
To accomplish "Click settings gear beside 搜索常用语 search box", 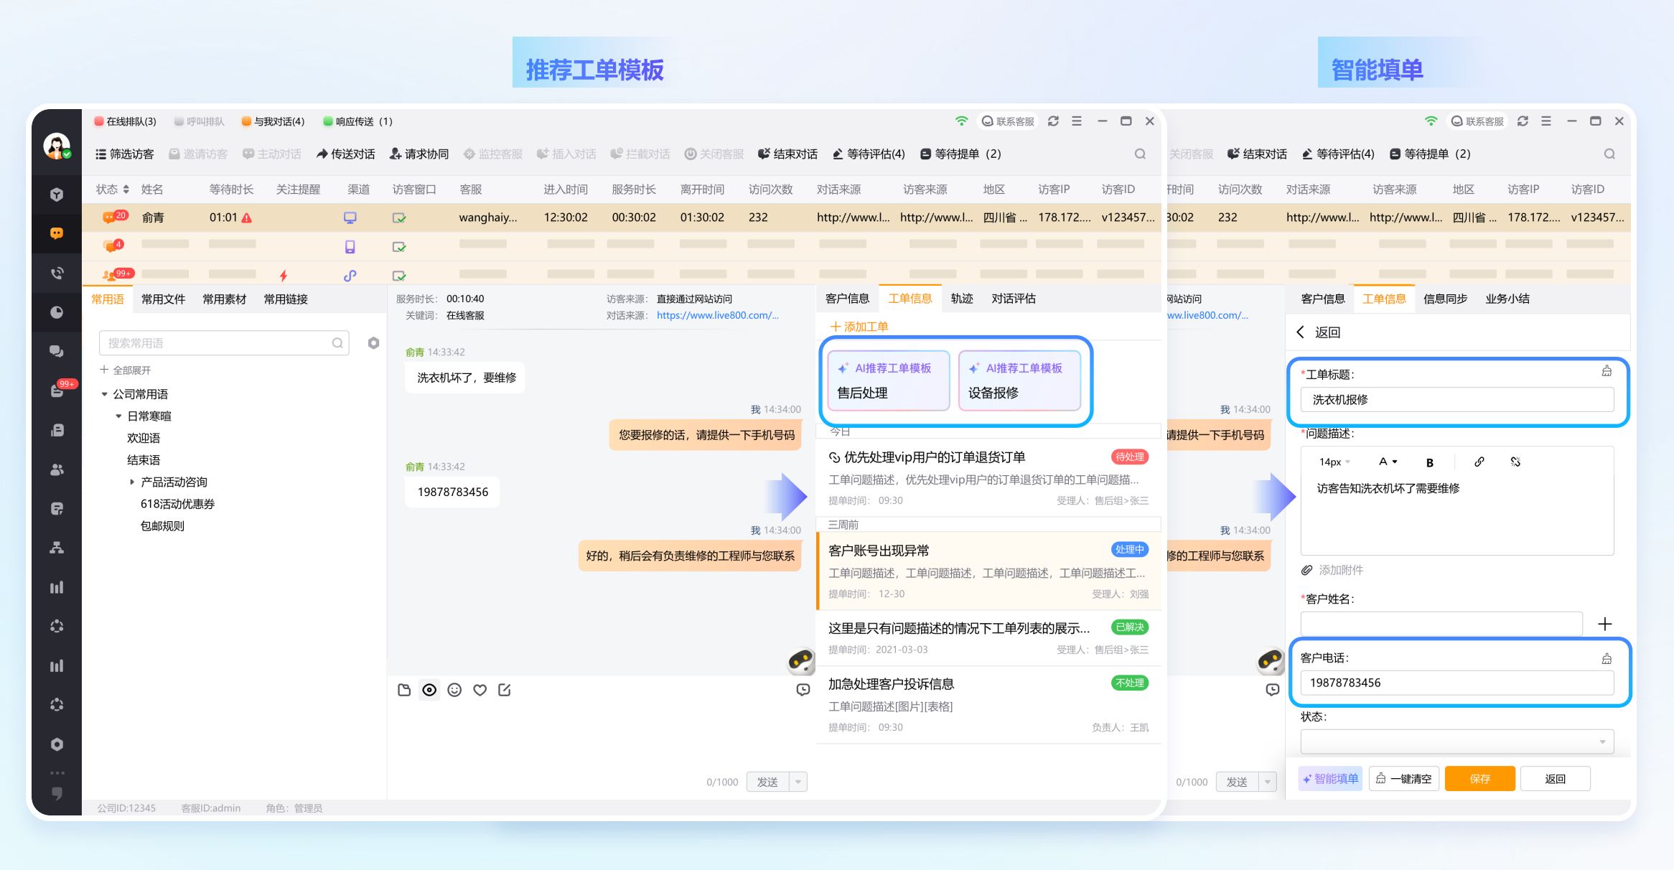I will click(373, 343).
